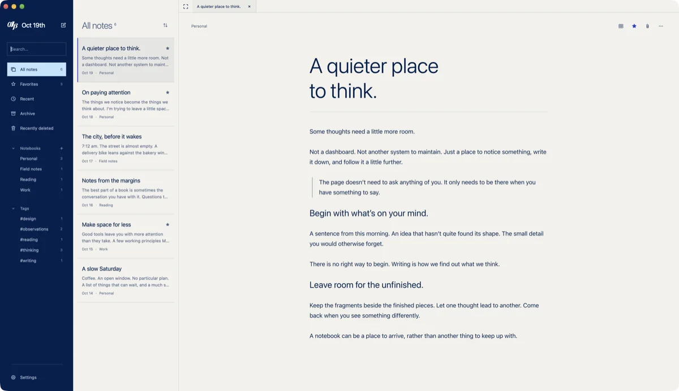Add a notebook with the plus icon
The height and width of the screenshot is (391, 679).
62,149
